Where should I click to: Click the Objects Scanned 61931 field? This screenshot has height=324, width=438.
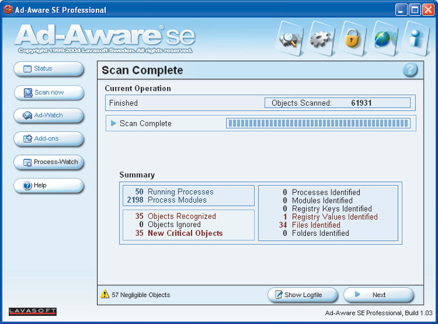click(x=337, y=103)
